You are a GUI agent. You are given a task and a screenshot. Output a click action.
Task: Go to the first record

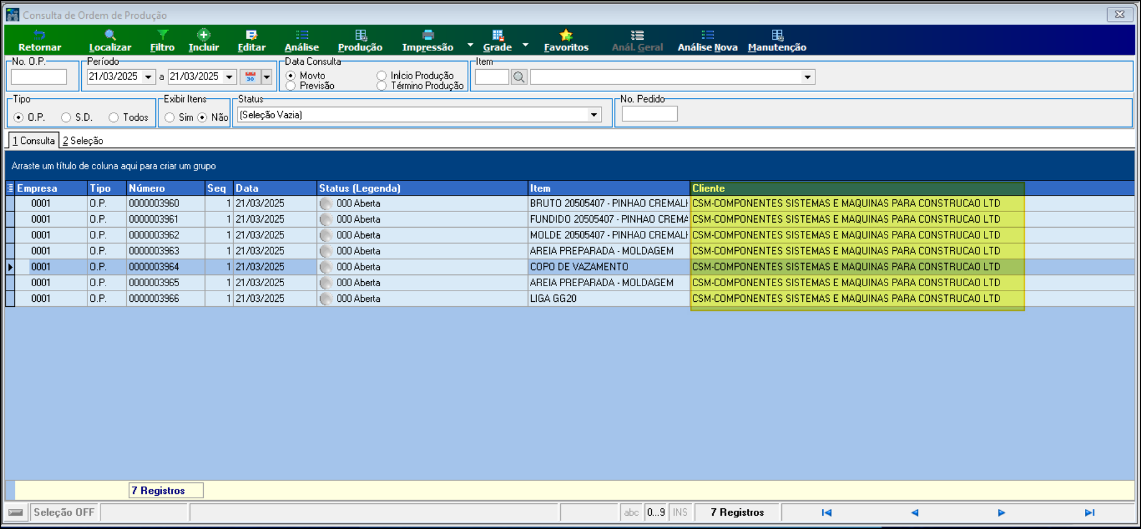(827, 513)
